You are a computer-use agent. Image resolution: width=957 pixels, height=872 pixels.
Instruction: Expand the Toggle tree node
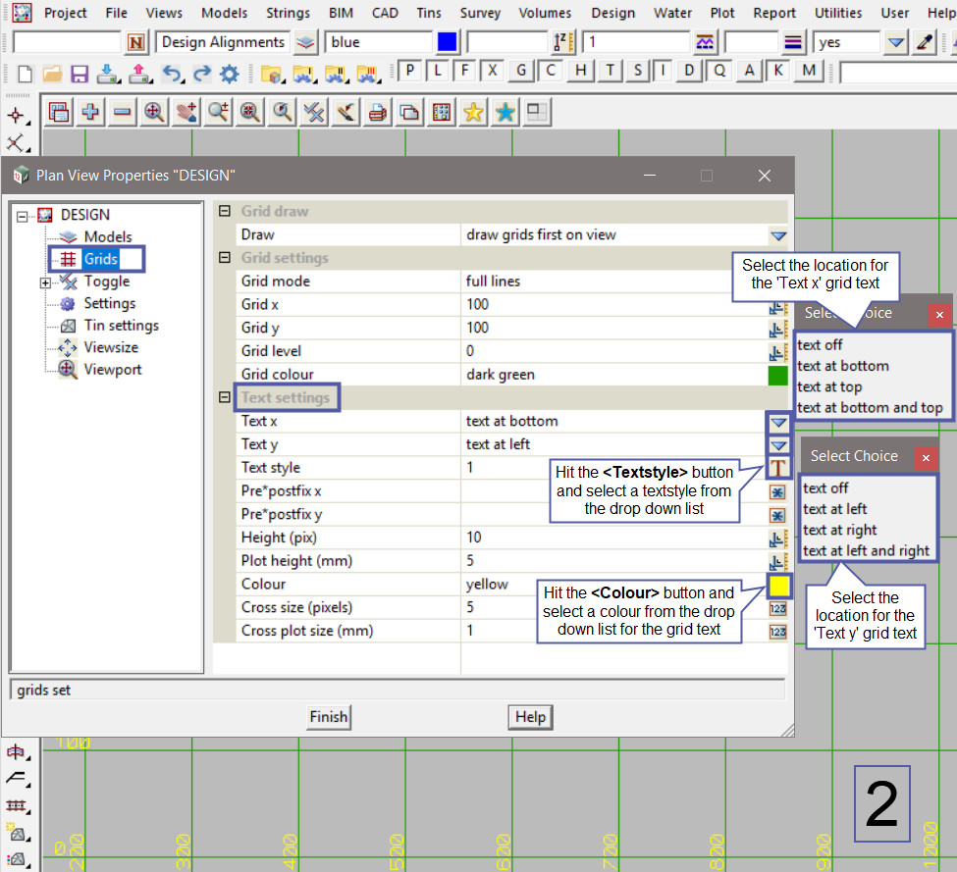(45, 282)
